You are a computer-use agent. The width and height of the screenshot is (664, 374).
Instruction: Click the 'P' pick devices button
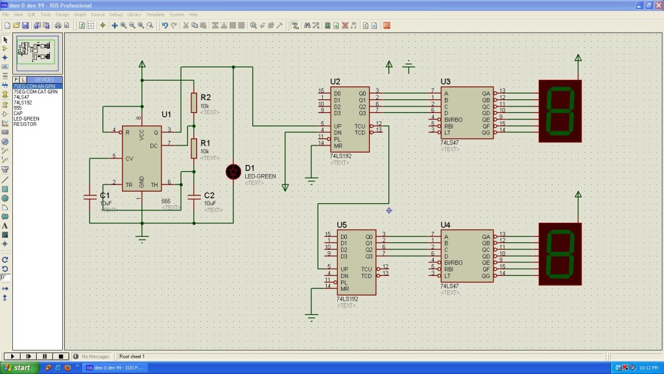(x=16, y=80)
